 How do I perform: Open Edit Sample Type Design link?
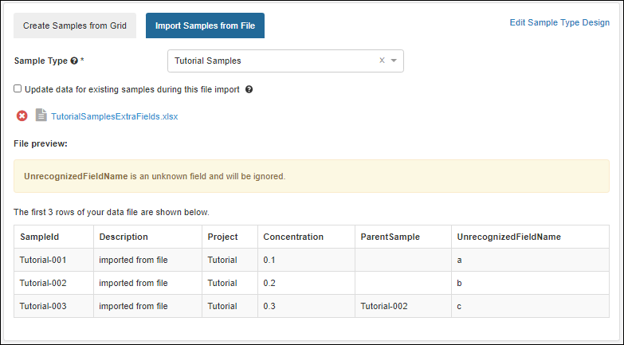point(559,22)
